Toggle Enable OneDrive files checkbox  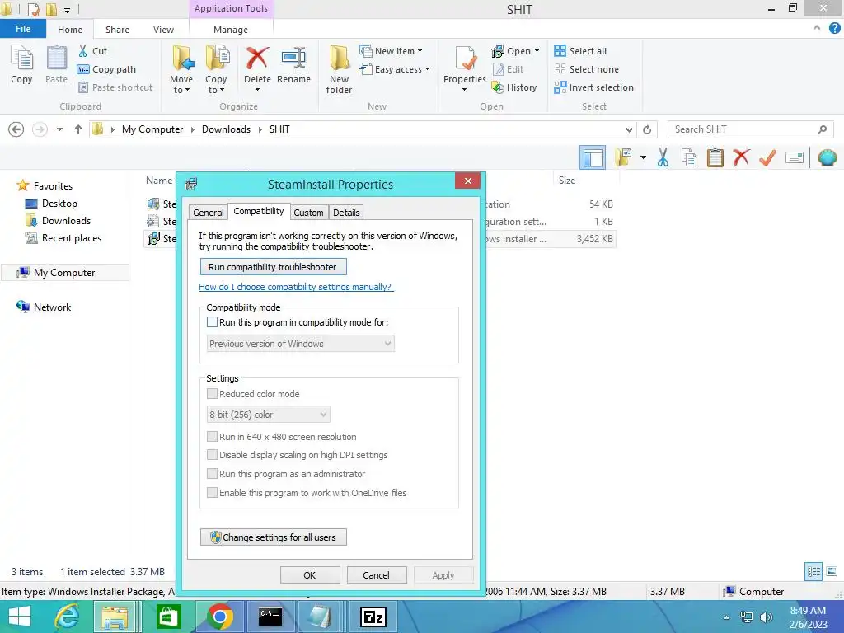[212, 493]
